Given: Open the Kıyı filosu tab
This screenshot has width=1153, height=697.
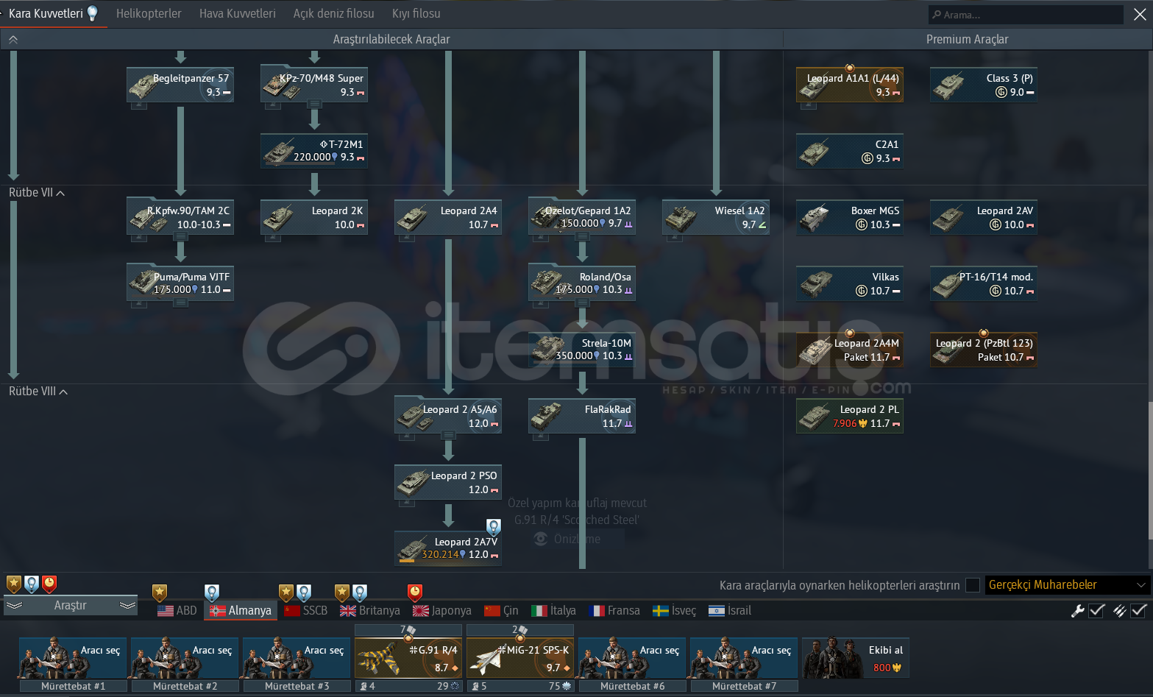Looking at the screenshot, I should pyautogui.click(x=416, y=13).
